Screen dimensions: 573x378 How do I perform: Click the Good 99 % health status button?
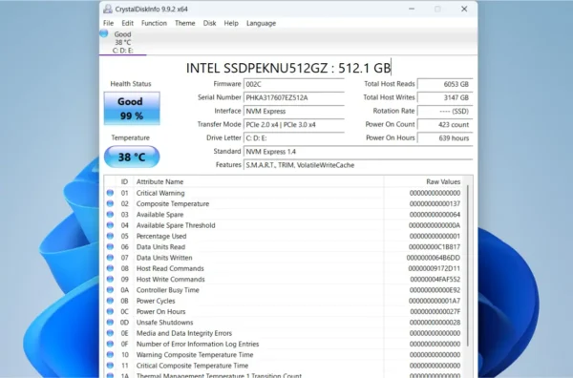(132, 109)
